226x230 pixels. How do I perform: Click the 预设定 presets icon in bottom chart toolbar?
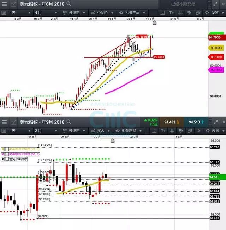pos(65,131)
